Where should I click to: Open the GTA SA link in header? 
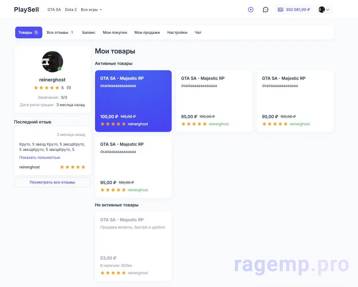(54, 10)
